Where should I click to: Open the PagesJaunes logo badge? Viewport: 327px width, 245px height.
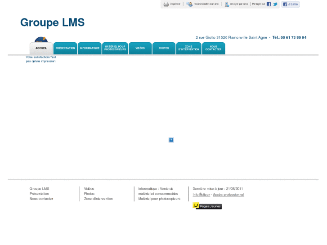(x=207, y=206)
